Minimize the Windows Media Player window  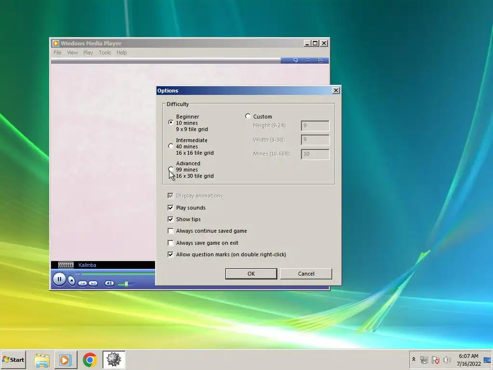pyautogui.click(x=307, y=43)
